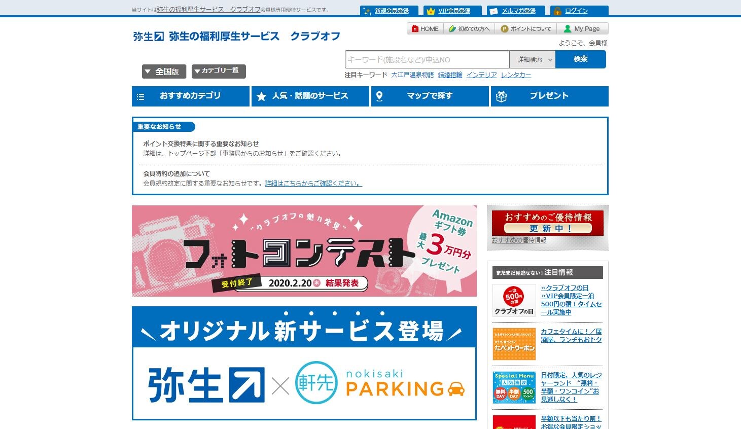Screen dimensions: 741x429
Task: Click the map pin icon on マップで探す
Action: [379, 96]
